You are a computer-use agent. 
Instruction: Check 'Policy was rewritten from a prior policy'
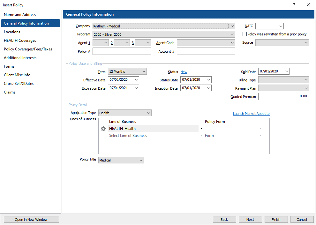click(245, 34)
